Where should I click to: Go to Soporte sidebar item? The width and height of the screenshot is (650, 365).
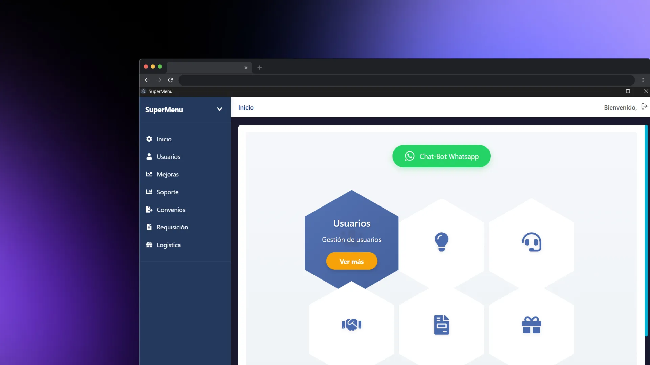[167, 192]
